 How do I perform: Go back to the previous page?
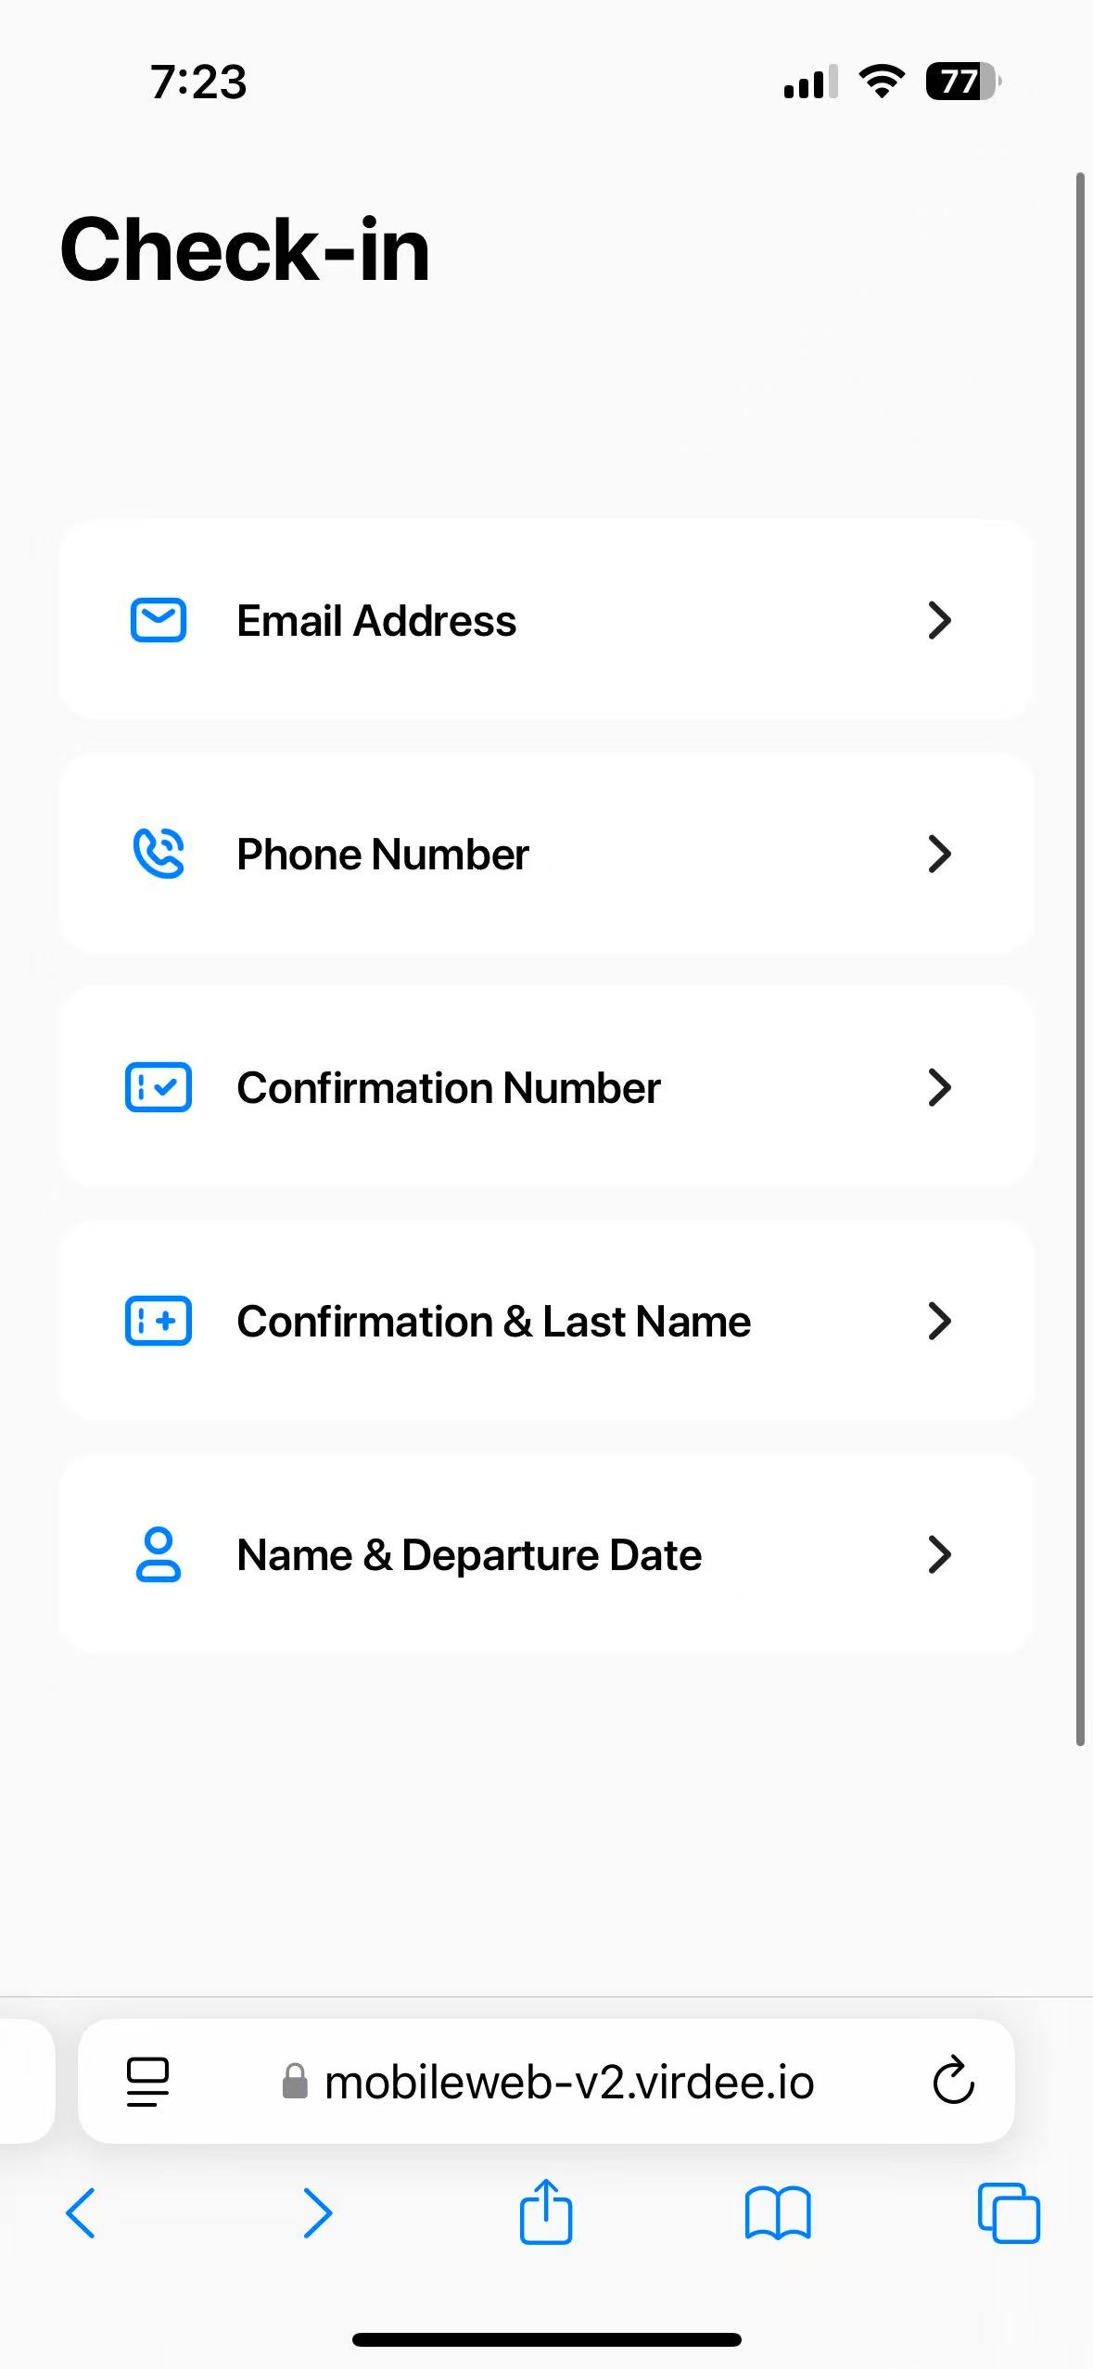click(x=81, y=2213)
